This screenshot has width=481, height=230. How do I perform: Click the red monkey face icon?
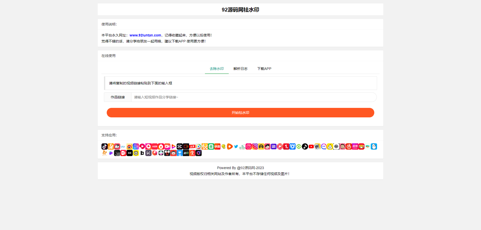173,153
